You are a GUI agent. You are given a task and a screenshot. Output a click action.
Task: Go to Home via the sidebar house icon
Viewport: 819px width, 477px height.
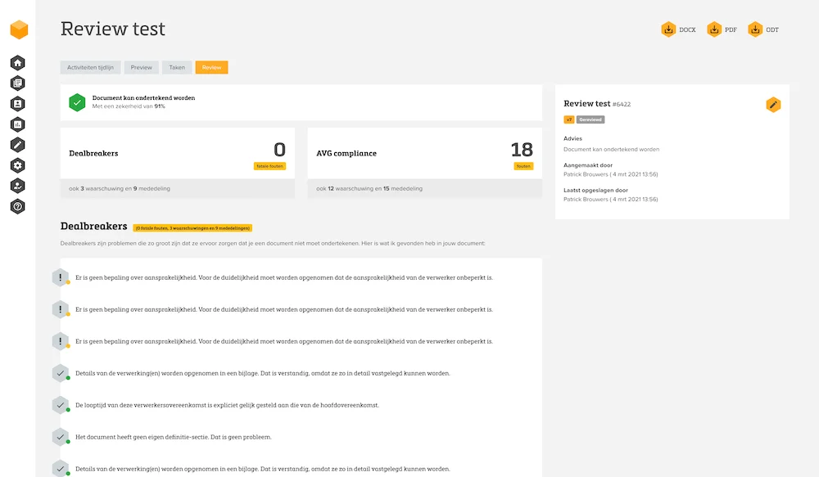[17, 63]
